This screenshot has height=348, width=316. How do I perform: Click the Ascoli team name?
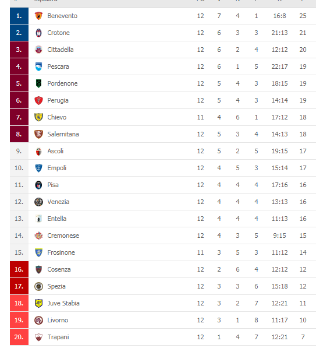click(55, 151)
